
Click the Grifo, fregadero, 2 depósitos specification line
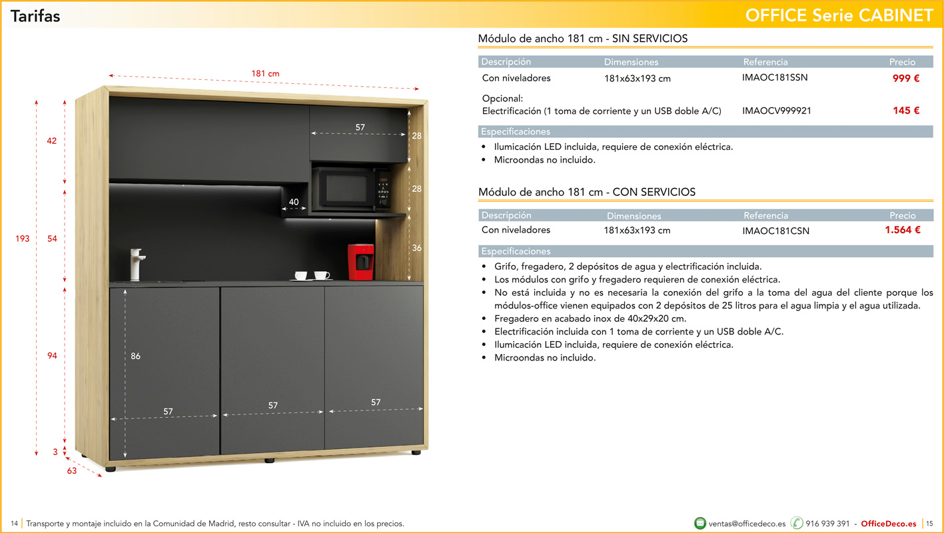coord(628,266)
